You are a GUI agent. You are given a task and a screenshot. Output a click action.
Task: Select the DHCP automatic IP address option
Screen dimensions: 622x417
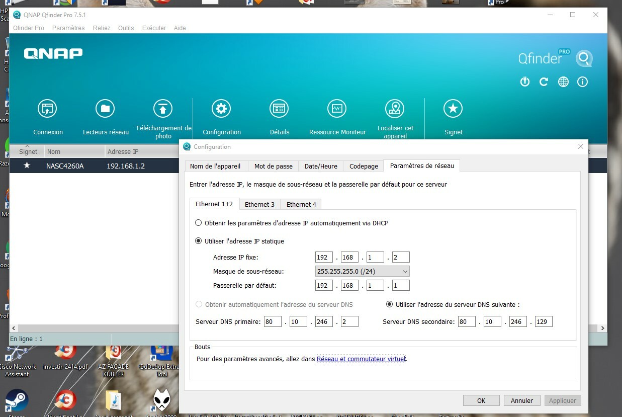point(199,223)
